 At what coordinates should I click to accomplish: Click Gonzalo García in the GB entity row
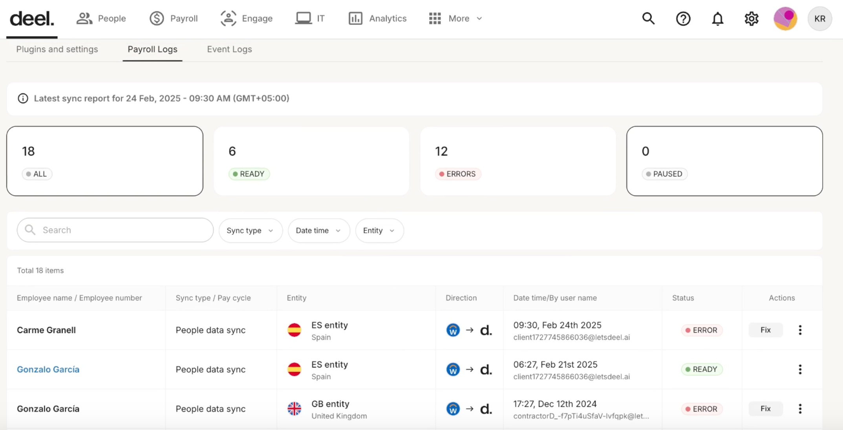[x=48, y=408]
